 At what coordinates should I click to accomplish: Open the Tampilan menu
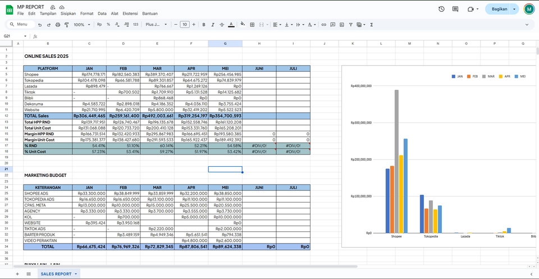48,13
